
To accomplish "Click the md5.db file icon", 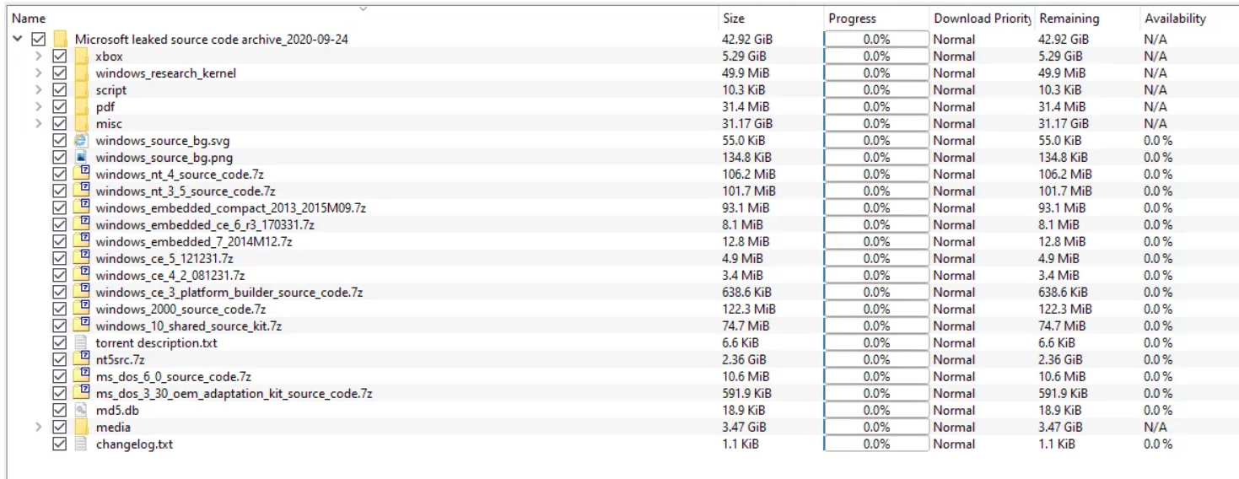I will tap(81, 410).
